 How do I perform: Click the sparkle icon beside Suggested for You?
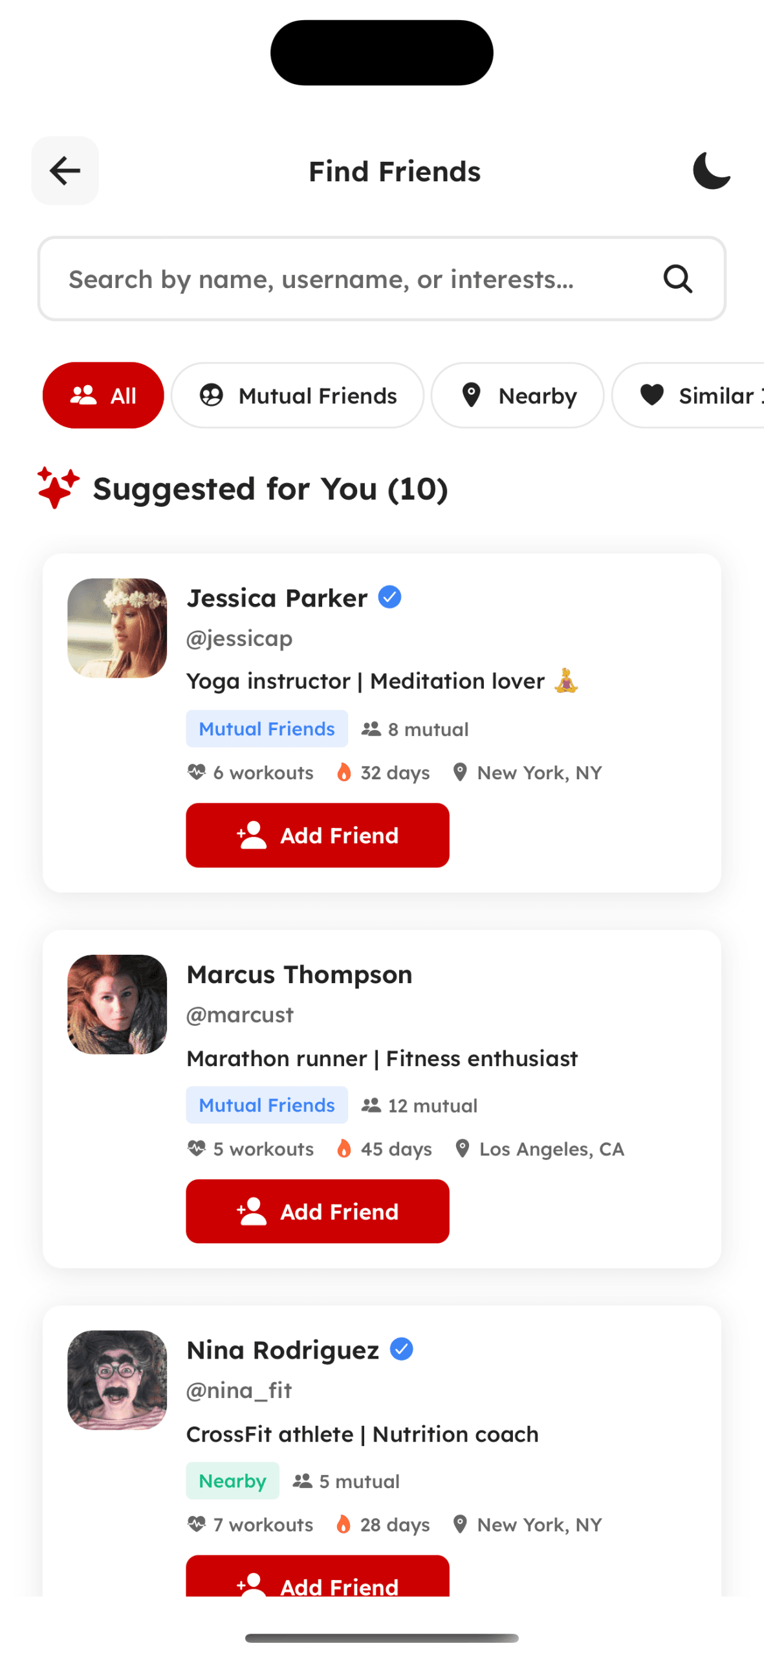[x=58, y=487]
